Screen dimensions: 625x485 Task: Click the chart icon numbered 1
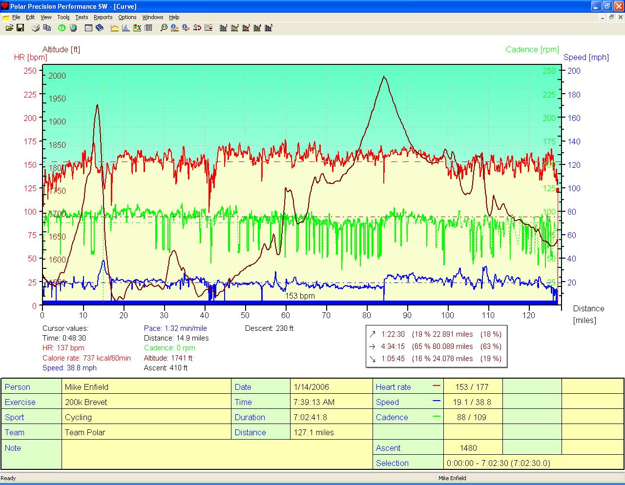[x=224, y=28]
